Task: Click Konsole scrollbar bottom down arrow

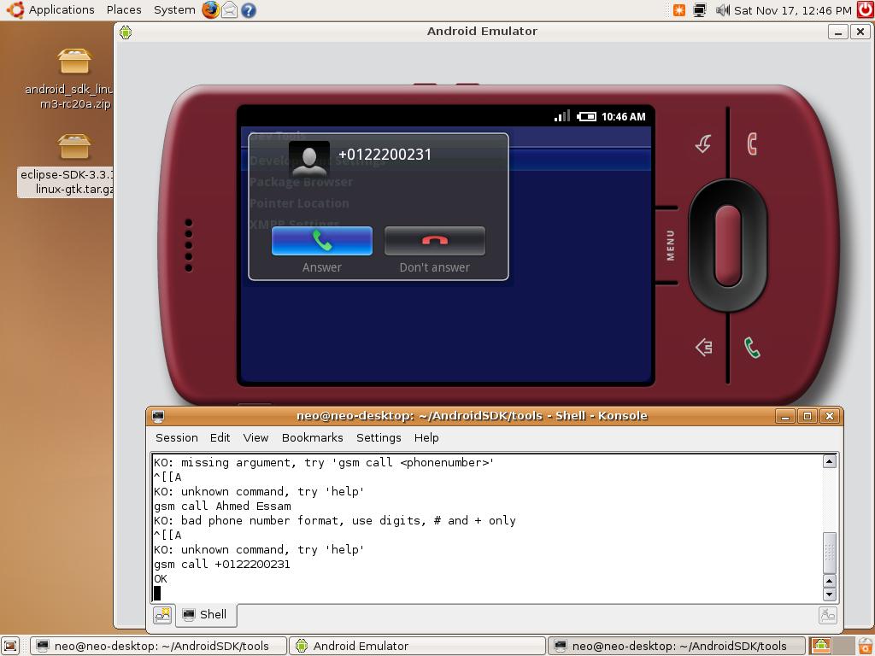Action: (x=829, y=594)
